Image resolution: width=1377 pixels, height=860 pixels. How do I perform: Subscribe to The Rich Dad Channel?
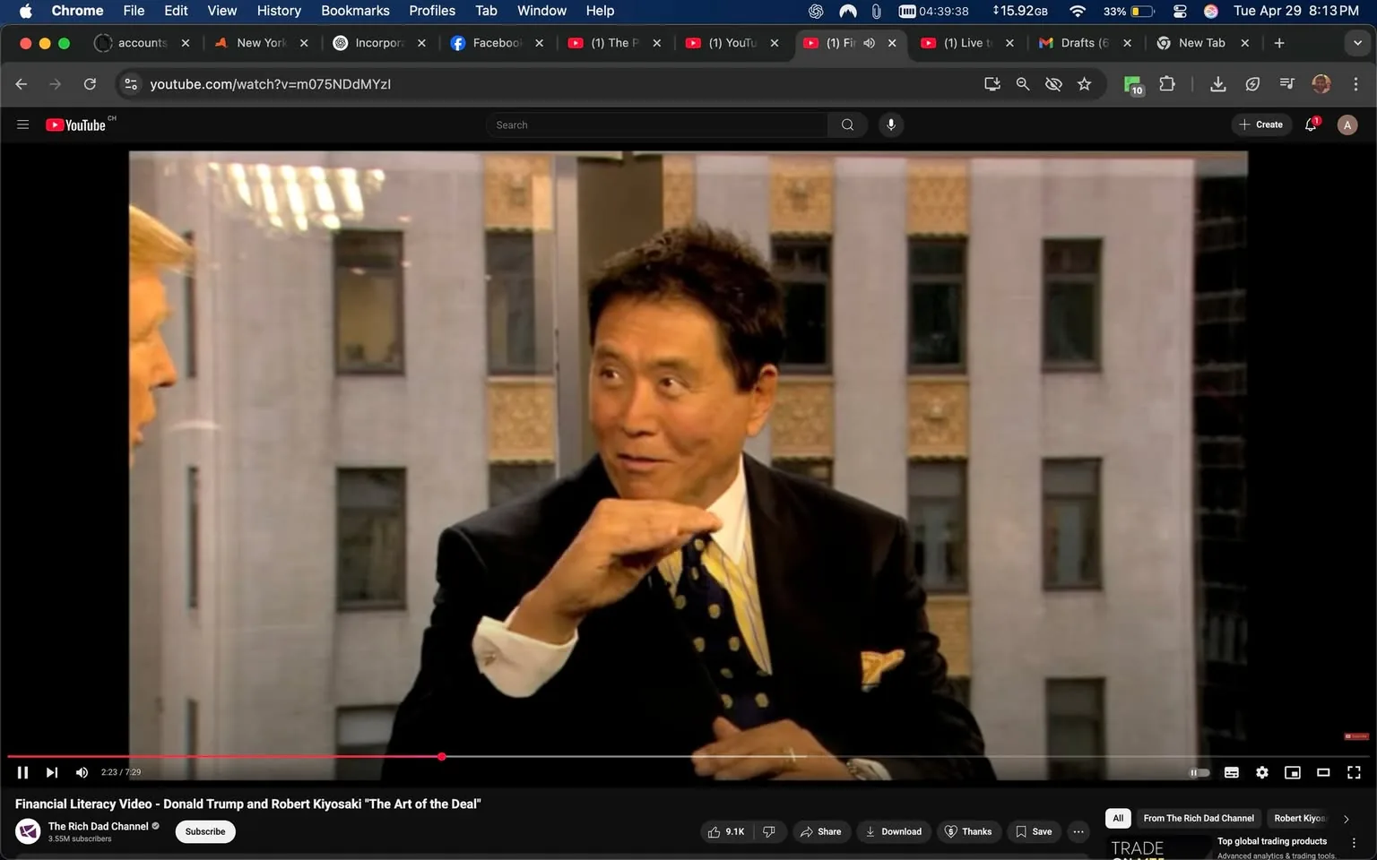(x=204, y=831)
